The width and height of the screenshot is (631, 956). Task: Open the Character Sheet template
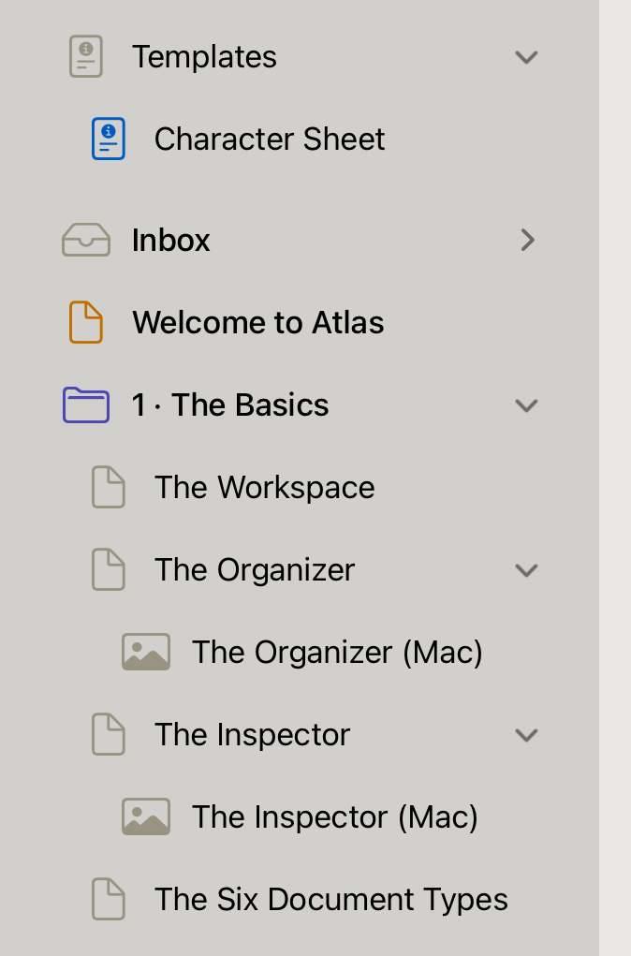(270, 139)
